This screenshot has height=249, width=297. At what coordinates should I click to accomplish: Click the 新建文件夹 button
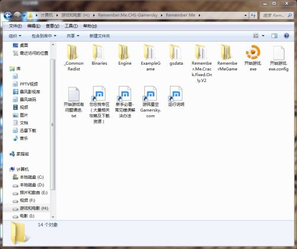(100, 36)
